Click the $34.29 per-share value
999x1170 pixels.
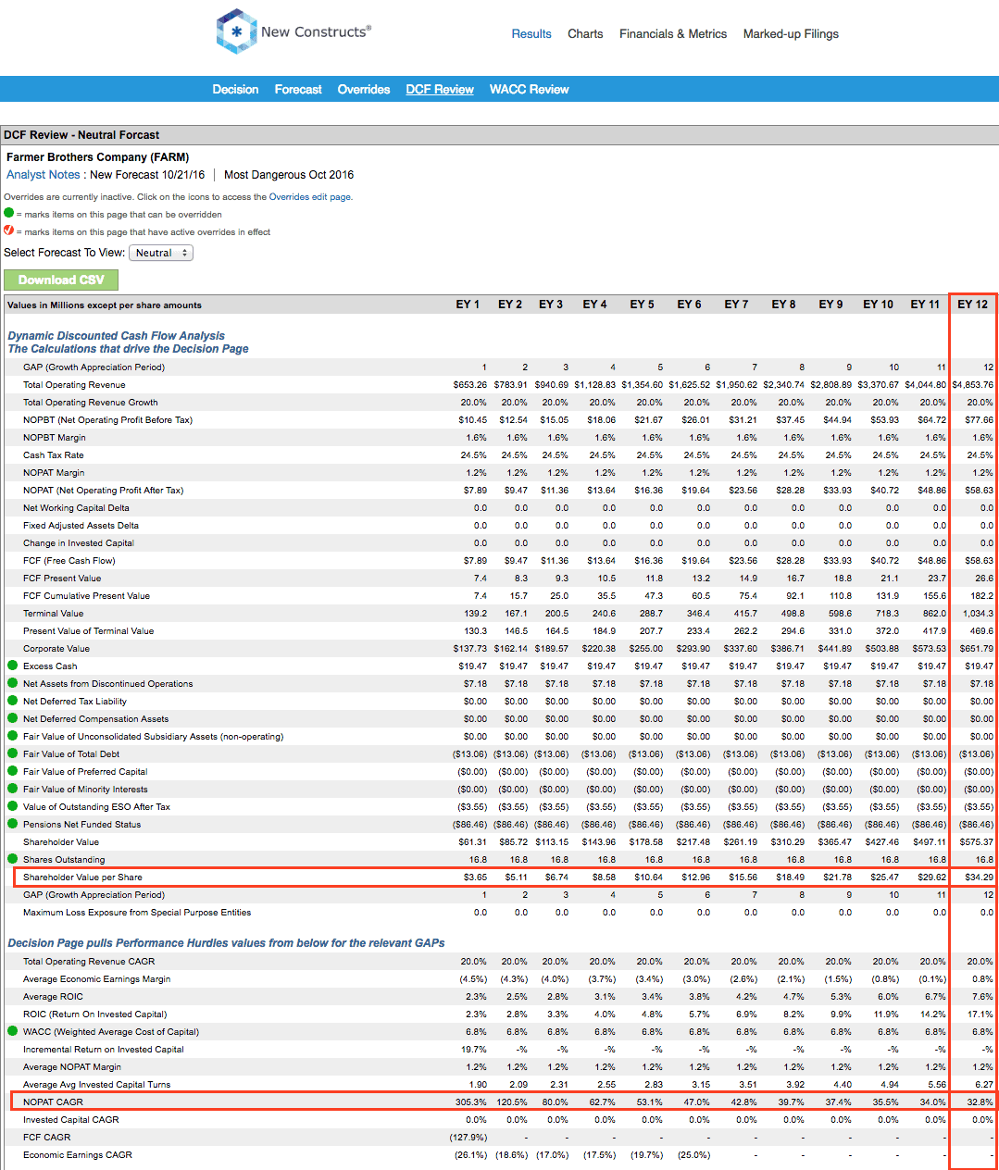click(979, 877)
